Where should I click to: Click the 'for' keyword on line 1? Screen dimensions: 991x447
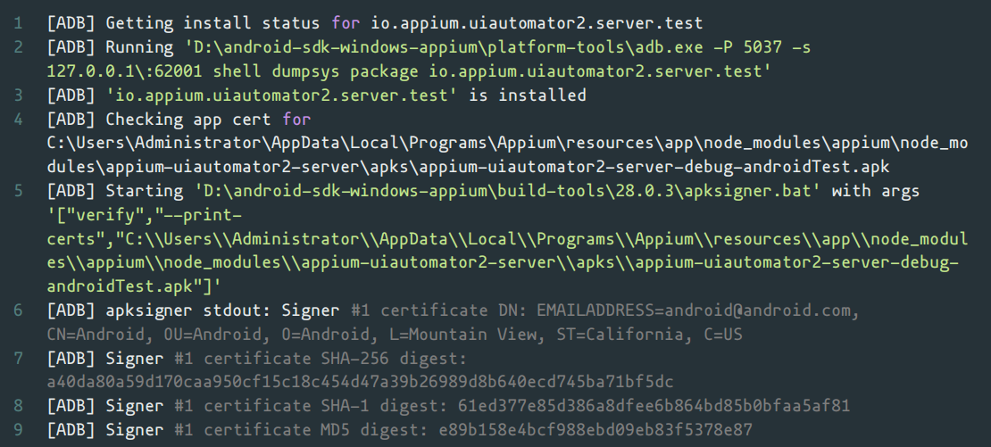(345, 23)
